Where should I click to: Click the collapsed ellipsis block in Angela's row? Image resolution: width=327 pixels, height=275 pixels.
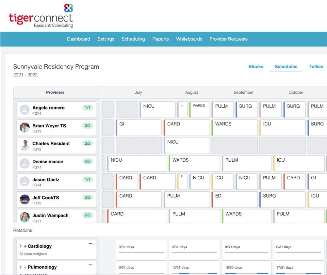point(182,110)
